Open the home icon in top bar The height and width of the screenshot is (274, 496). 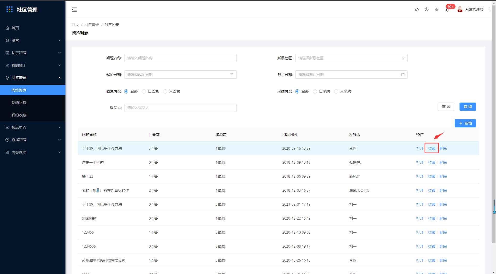[417, 9]
